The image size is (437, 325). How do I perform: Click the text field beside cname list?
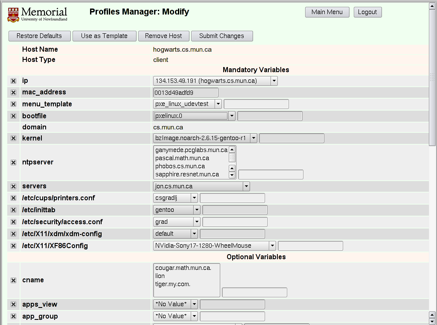point(254,293)
